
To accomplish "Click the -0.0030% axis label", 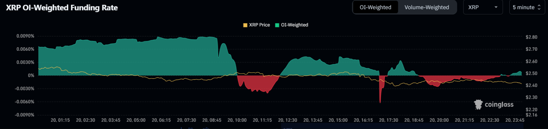I will (24, 89).
